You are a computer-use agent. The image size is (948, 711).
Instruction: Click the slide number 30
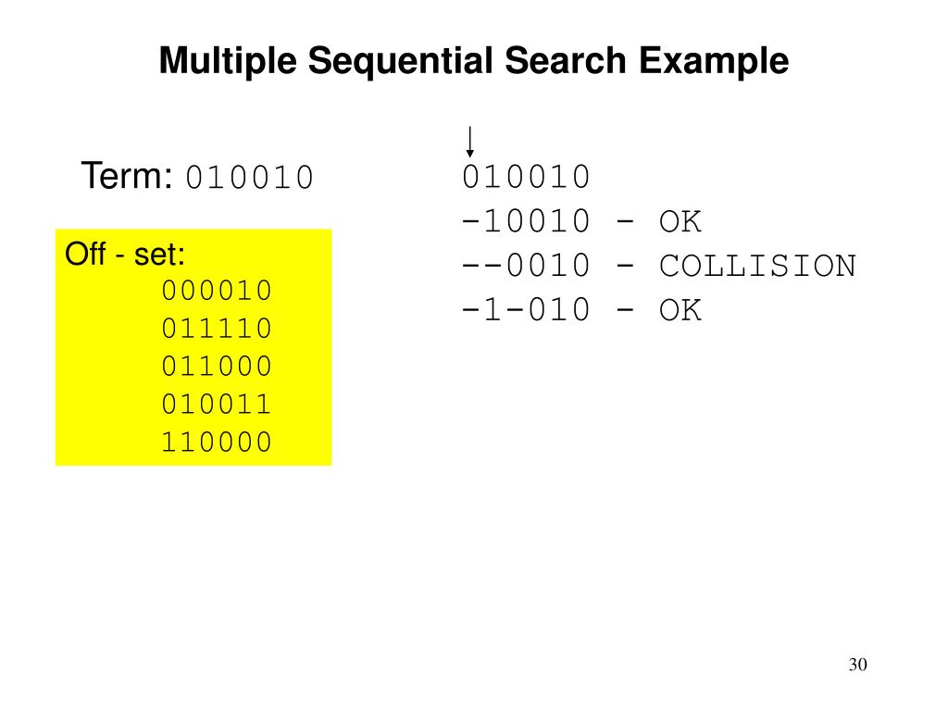(x=858, y=665)
